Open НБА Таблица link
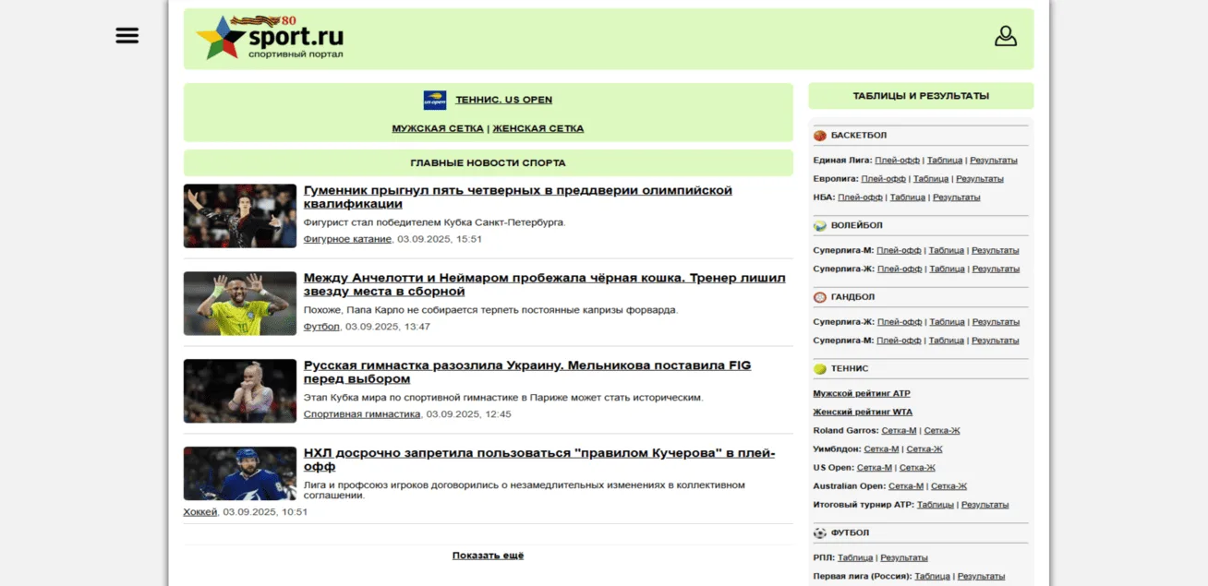 (x=908, y=197)
